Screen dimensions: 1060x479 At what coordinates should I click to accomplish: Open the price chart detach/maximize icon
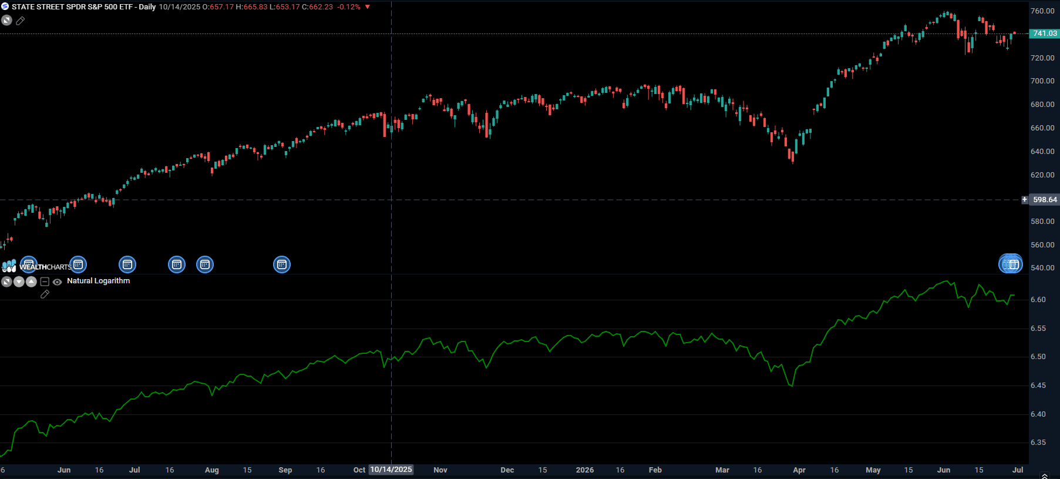tap(6, 21)
